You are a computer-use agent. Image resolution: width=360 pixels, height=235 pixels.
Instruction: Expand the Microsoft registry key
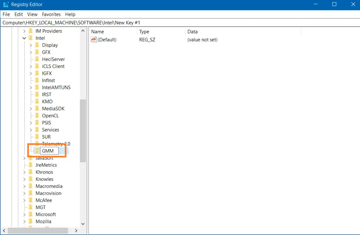coord(24,214)
